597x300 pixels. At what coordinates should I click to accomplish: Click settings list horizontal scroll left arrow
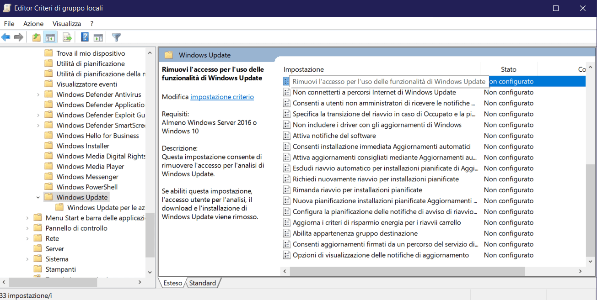pos(285,271)
